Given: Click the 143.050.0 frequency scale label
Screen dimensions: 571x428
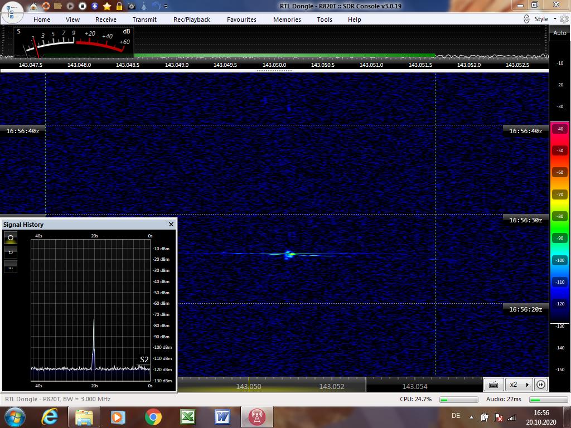Looking at the screenshot, I should point(274,65).
